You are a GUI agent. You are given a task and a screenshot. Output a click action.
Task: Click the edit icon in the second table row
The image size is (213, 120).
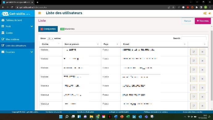tap(194, 61)
